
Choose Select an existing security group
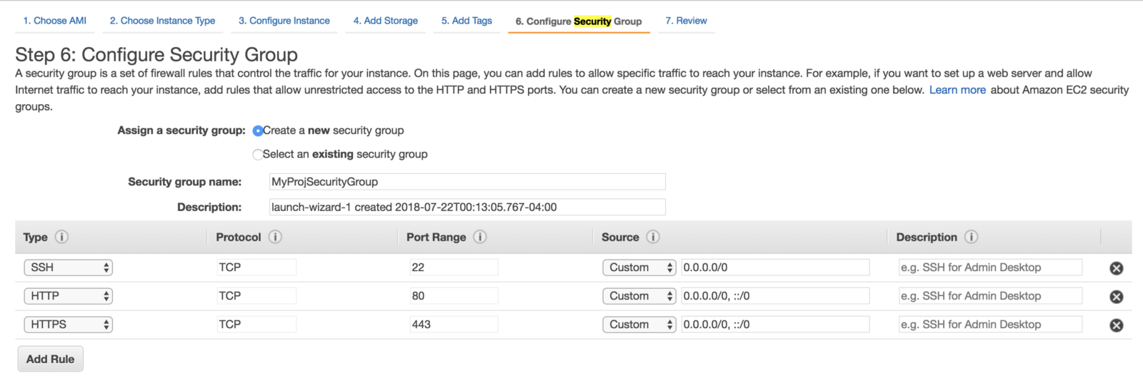pos(258,154)
